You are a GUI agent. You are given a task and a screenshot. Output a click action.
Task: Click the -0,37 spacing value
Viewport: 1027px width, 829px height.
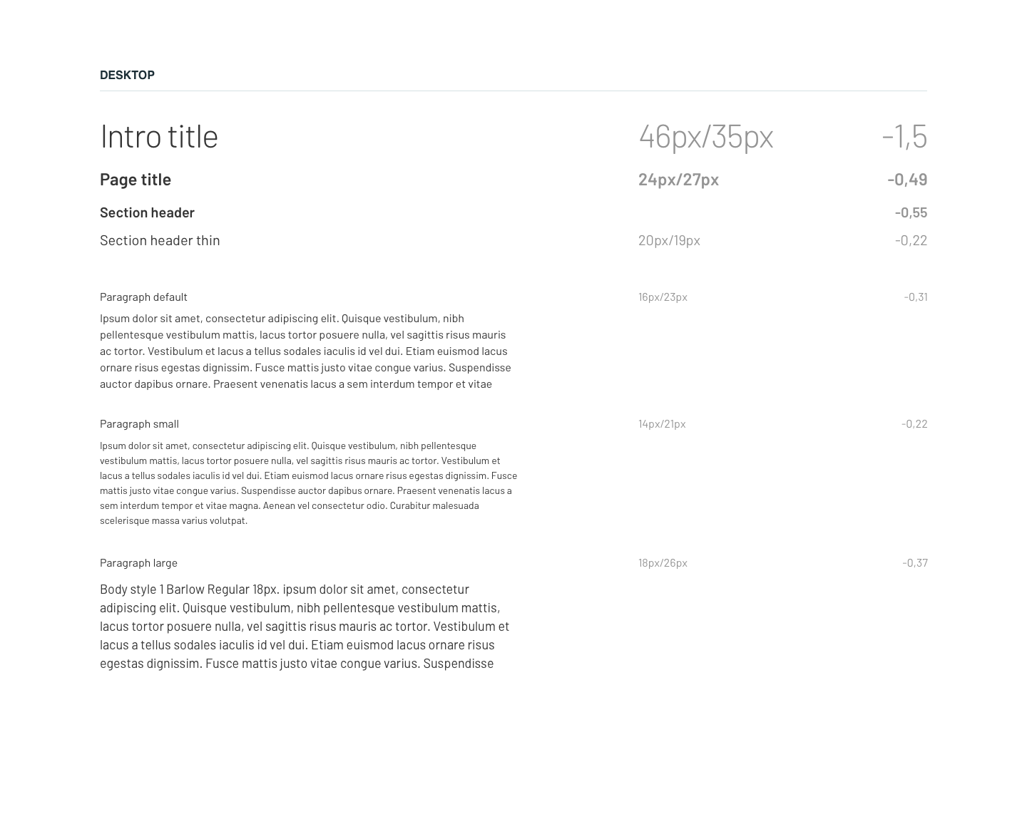tap(915, 562)
